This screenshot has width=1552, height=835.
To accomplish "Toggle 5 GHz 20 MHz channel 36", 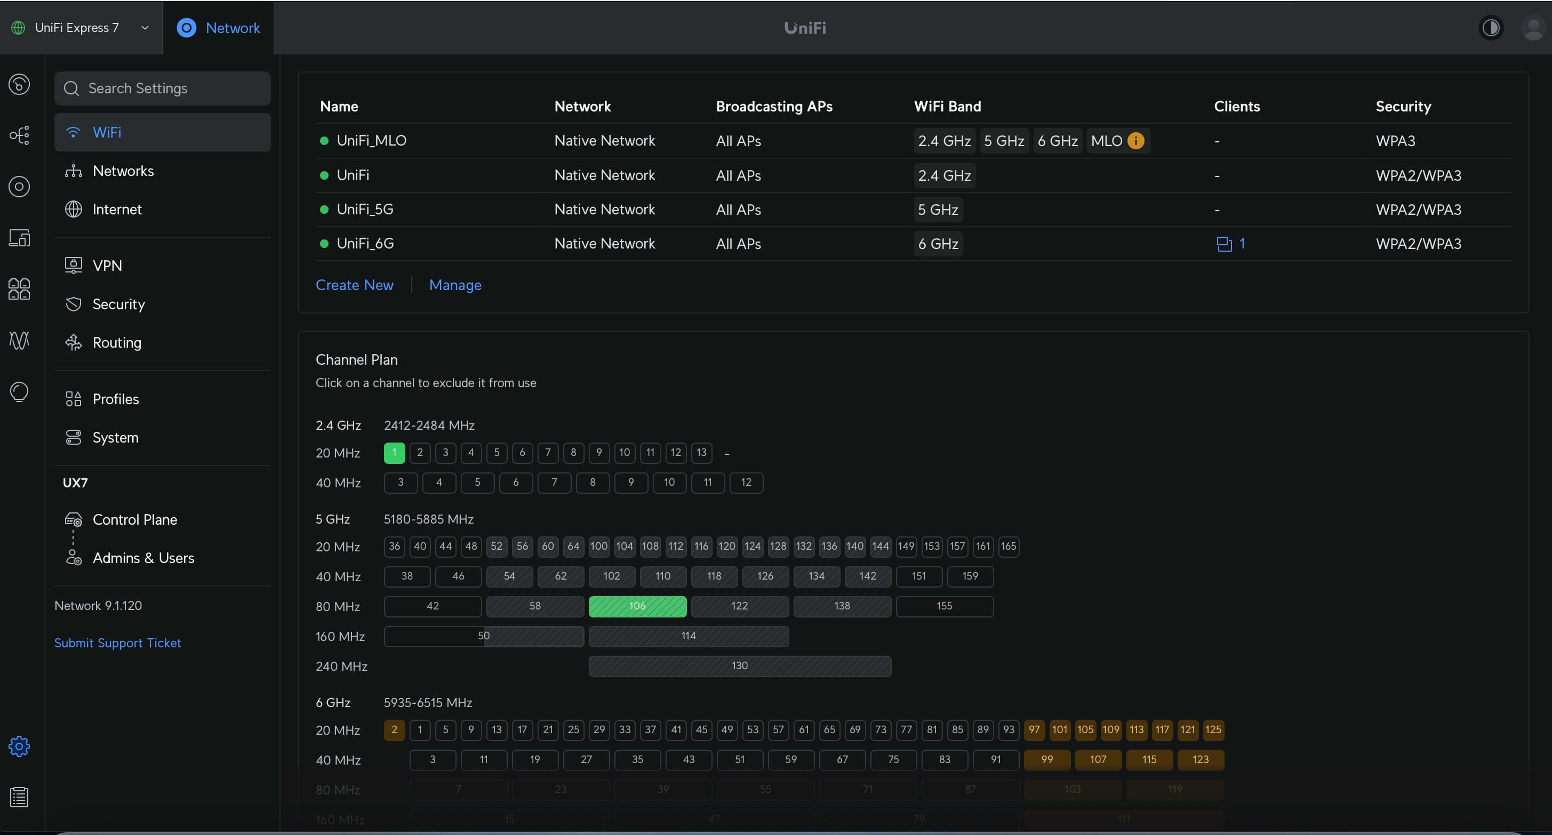I will point(395,547).
